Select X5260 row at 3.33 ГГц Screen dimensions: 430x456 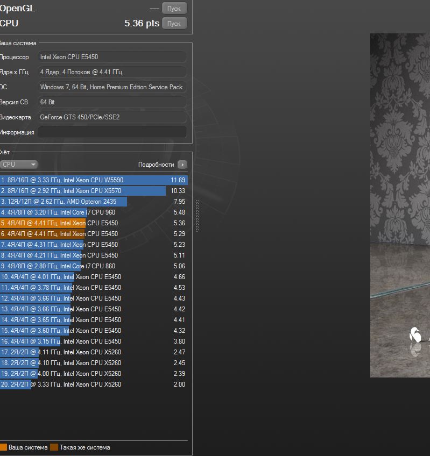94,384
